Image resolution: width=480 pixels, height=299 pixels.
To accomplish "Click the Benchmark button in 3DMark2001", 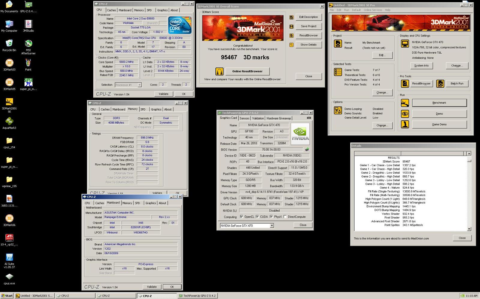I will [x=439, y=103].
